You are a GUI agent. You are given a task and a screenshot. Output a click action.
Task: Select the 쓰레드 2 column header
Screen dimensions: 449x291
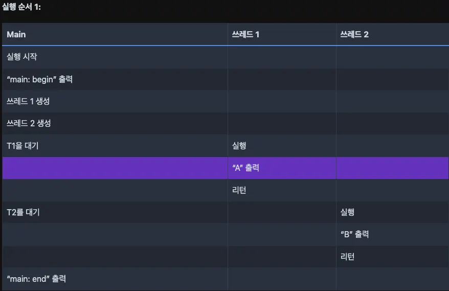(x=392, y=34)
